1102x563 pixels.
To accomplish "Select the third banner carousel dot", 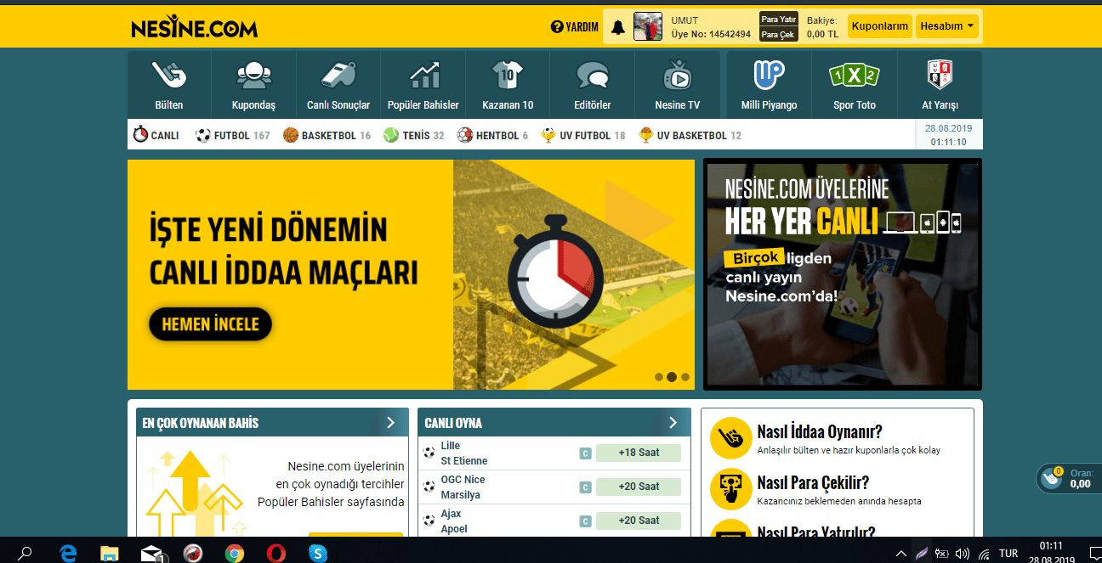I will [685, 377].
